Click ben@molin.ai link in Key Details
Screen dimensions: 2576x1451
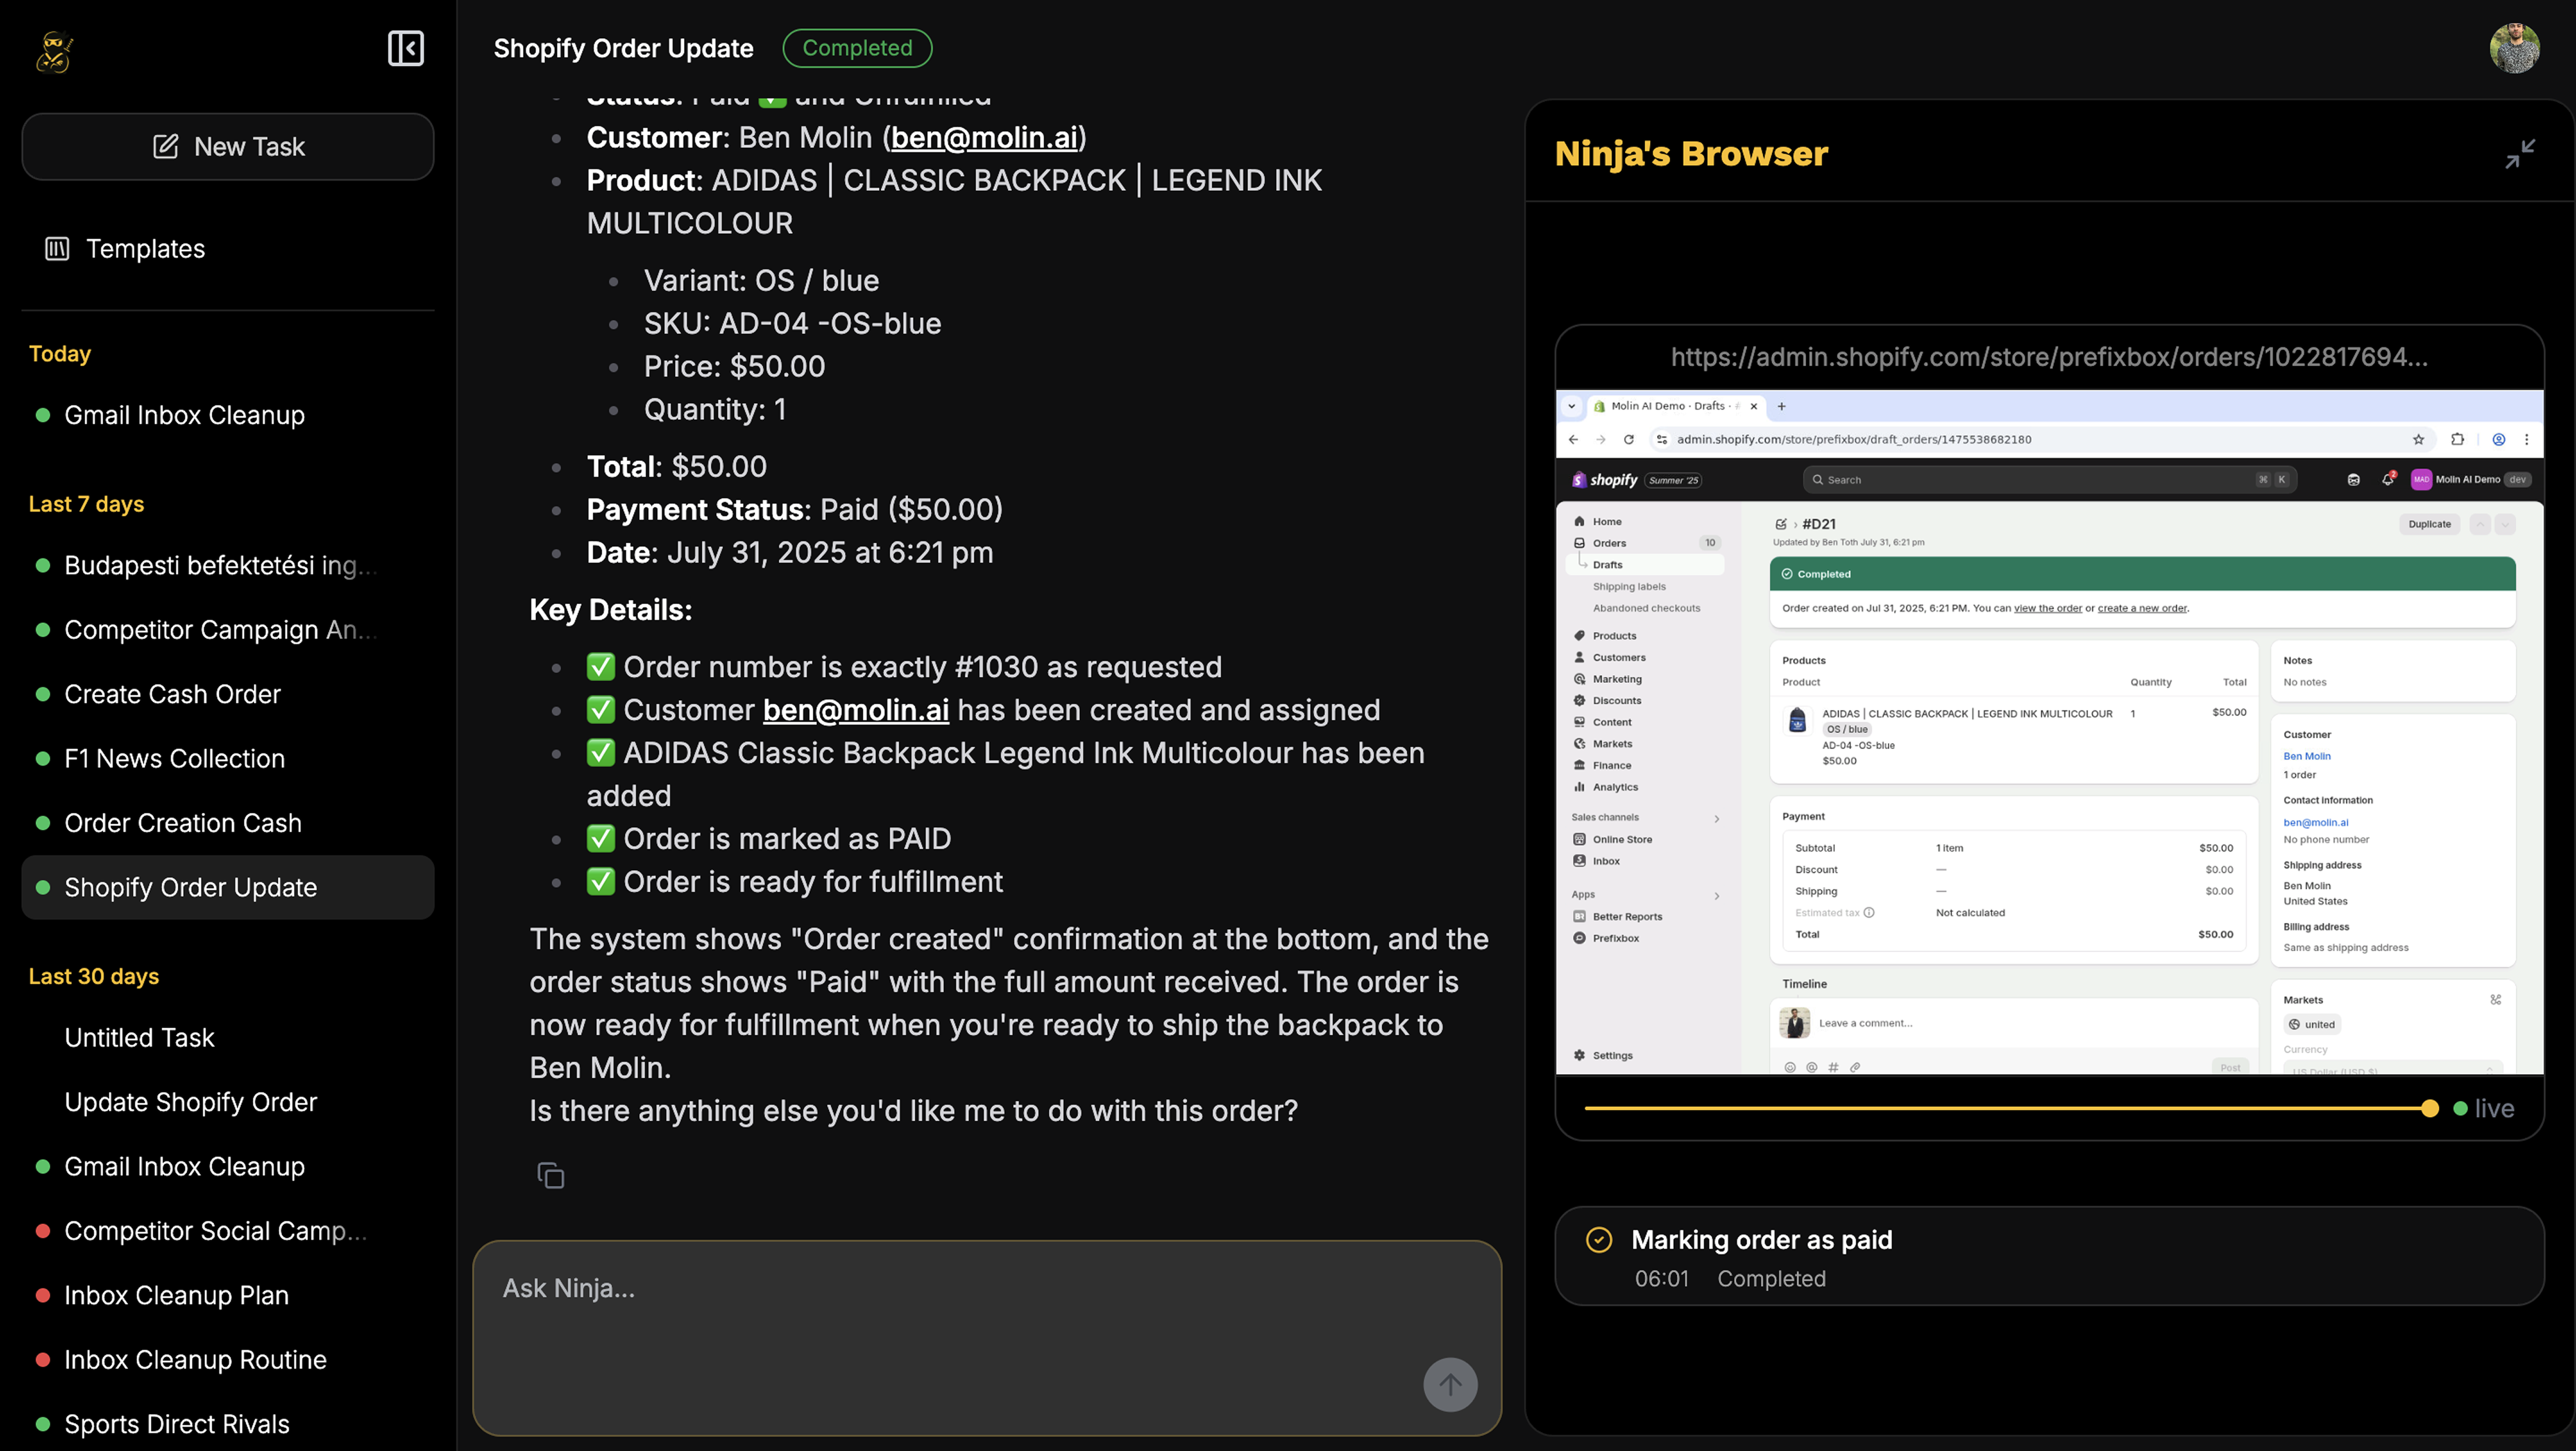(855, 710)
